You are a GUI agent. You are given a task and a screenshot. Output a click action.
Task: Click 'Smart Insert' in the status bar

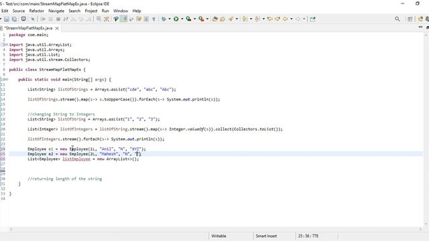click(266, 236)
